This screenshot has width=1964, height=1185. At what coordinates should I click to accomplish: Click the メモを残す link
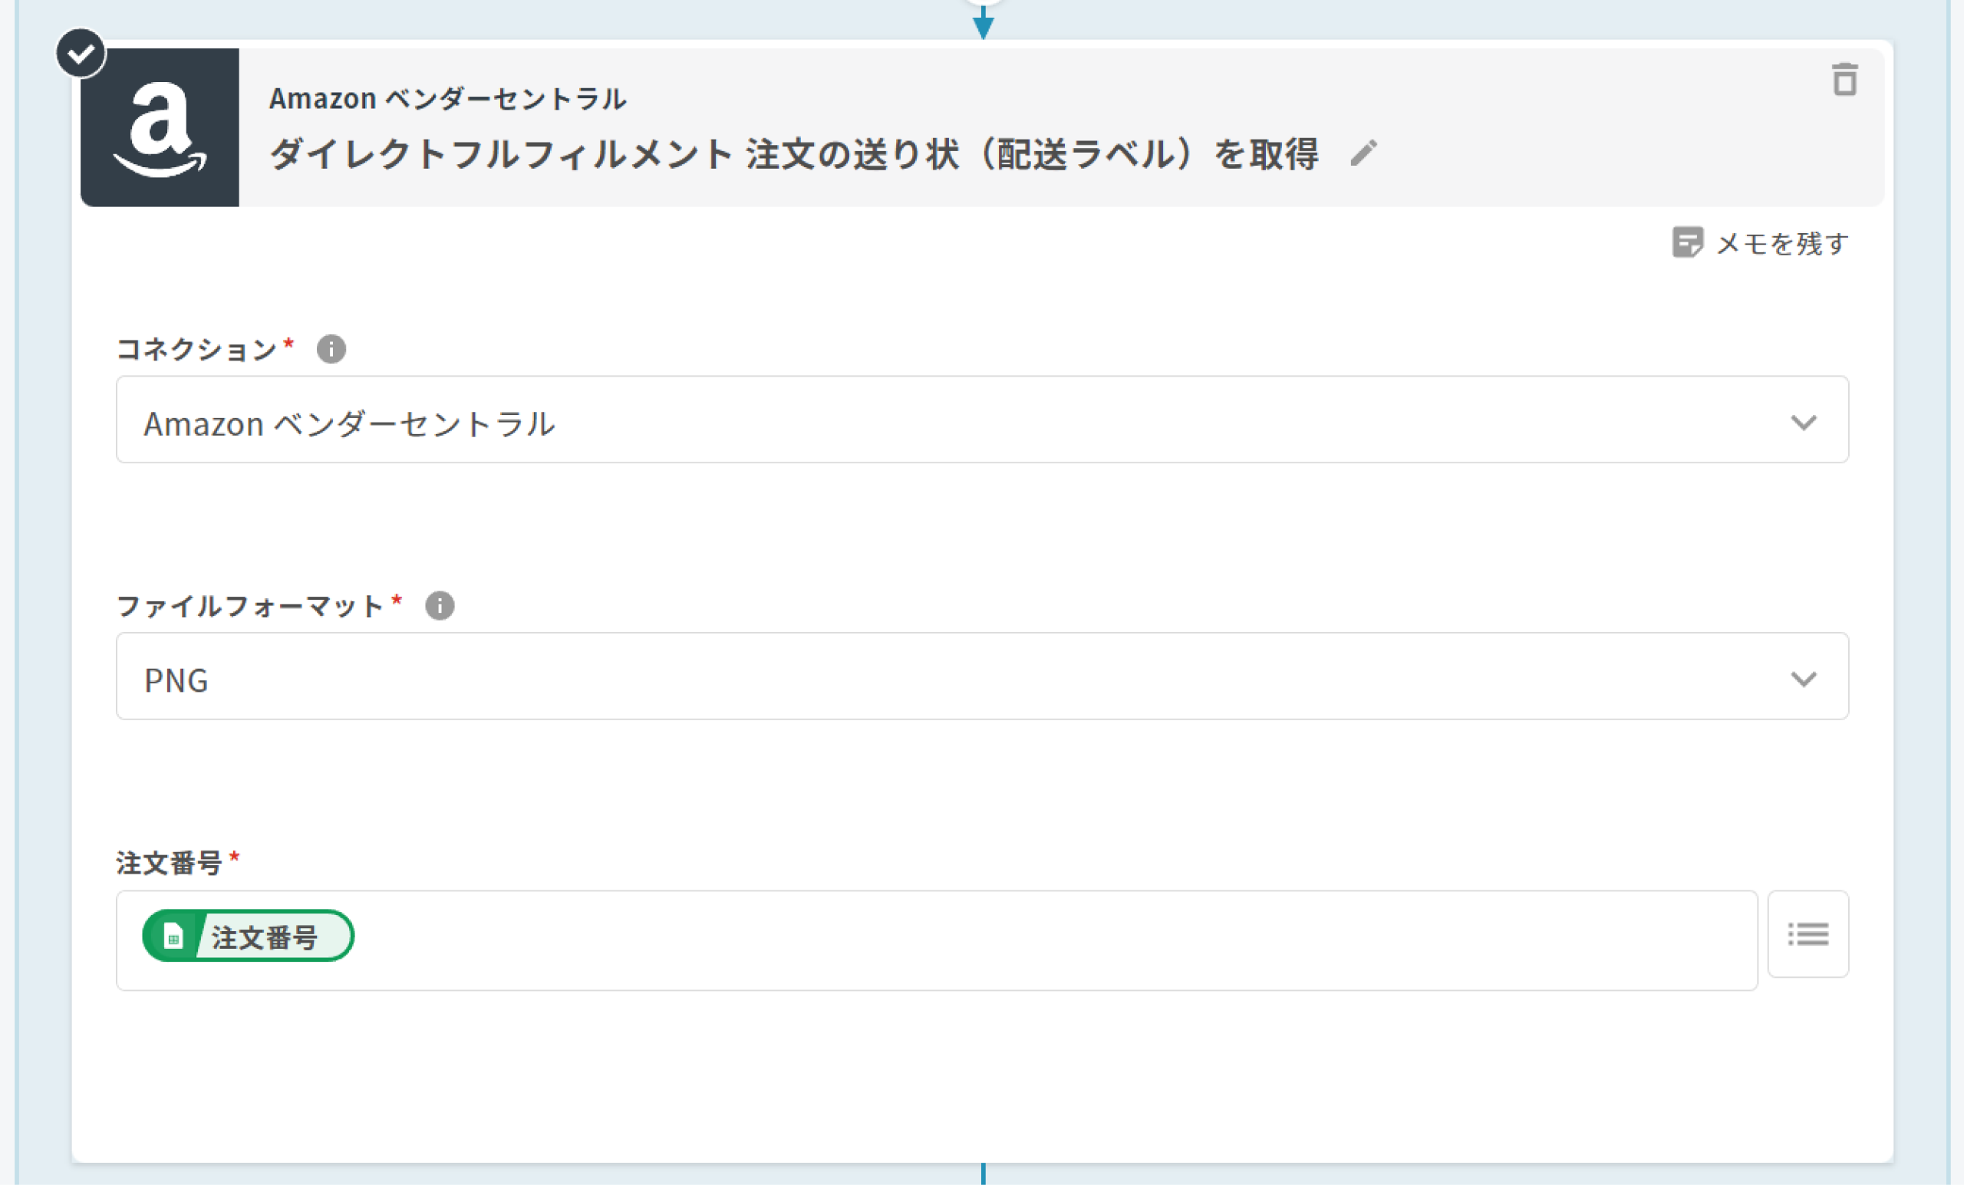(1782, 243)
